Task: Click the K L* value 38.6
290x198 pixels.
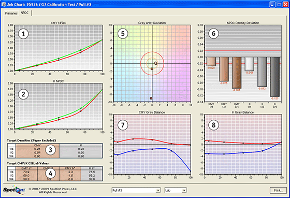Action: tap(92, 179)
